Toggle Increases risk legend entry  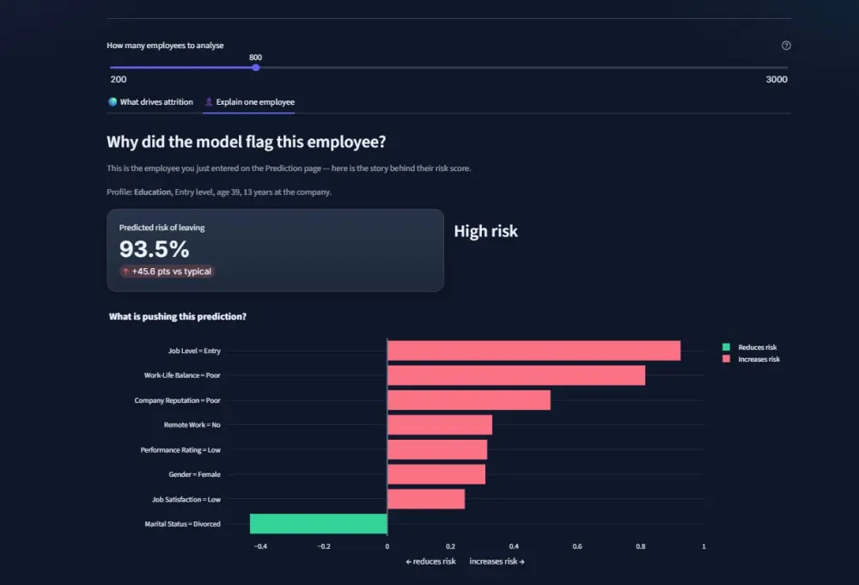pyautogui.click(x=751, y=359)
